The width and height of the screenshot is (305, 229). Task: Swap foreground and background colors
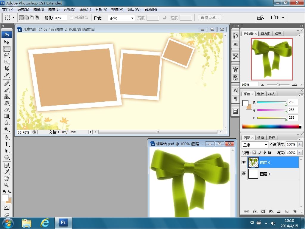click(x=9, y=192)
